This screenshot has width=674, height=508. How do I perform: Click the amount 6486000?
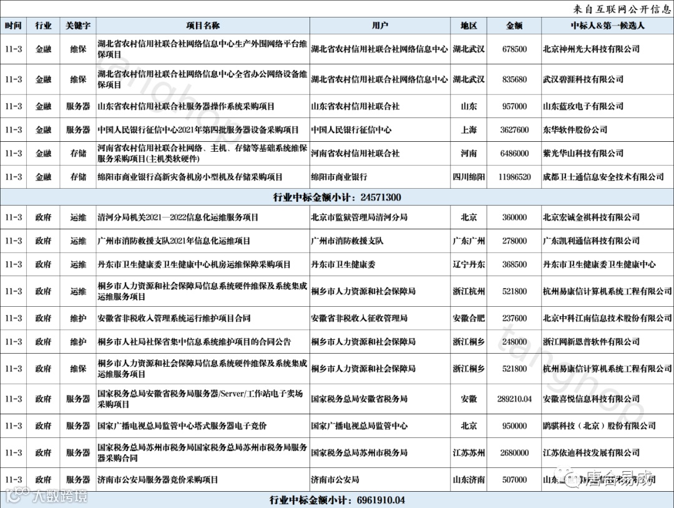(x=514, y=153)
